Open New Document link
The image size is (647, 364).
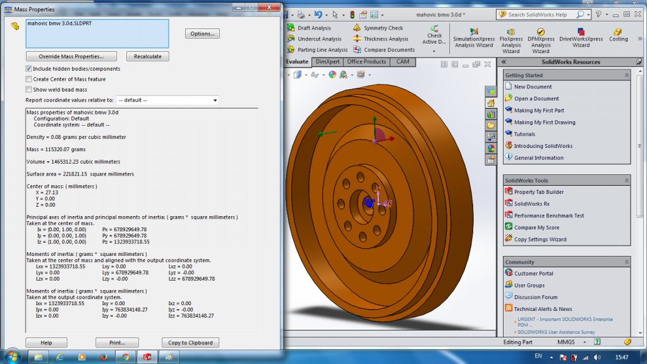click(533, 87)
